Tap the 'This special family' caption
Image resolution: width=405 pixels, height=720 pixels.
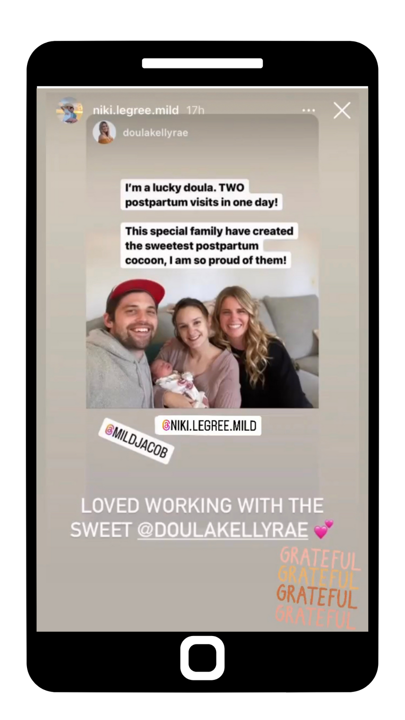click(209, 245)
